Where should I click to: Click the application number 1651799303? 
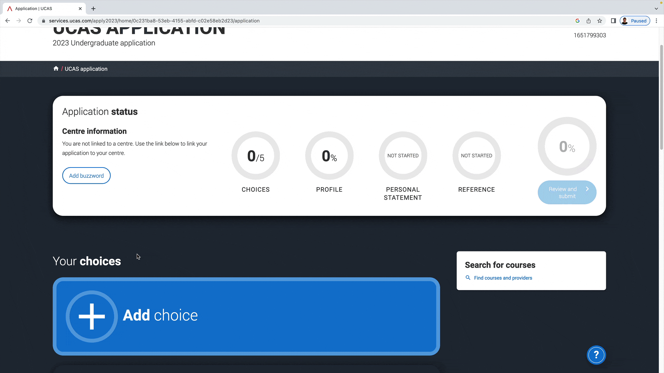(590, 35)
